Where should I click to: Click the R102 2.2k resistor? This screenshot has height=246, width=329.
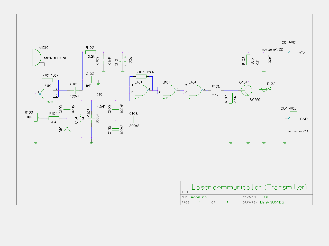[90, 52]
